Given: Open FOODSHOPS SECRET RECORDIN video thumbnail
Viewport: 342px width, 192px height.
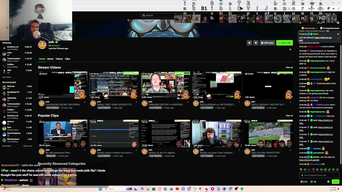Looking at the screenshot, I should (x=63, y=85).
